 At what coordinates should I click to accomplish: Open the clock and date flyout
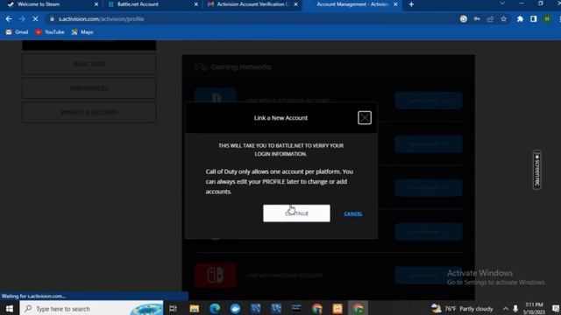tap(534, 308)
